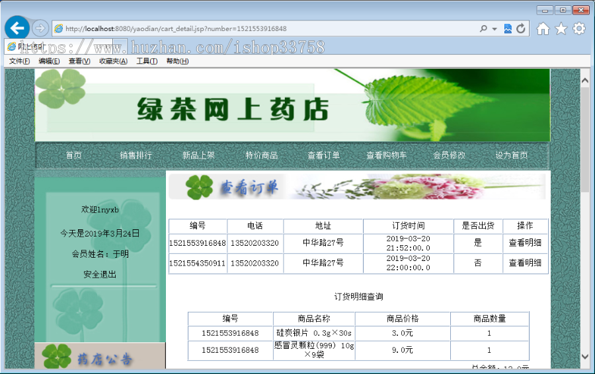The image size is (595, 374).
Task: Click the 订货时间 column header
Action: 409,226
